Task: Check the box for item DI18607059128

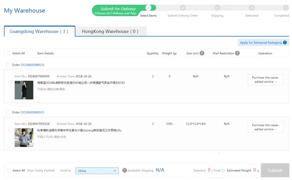Action: [10, 130]
